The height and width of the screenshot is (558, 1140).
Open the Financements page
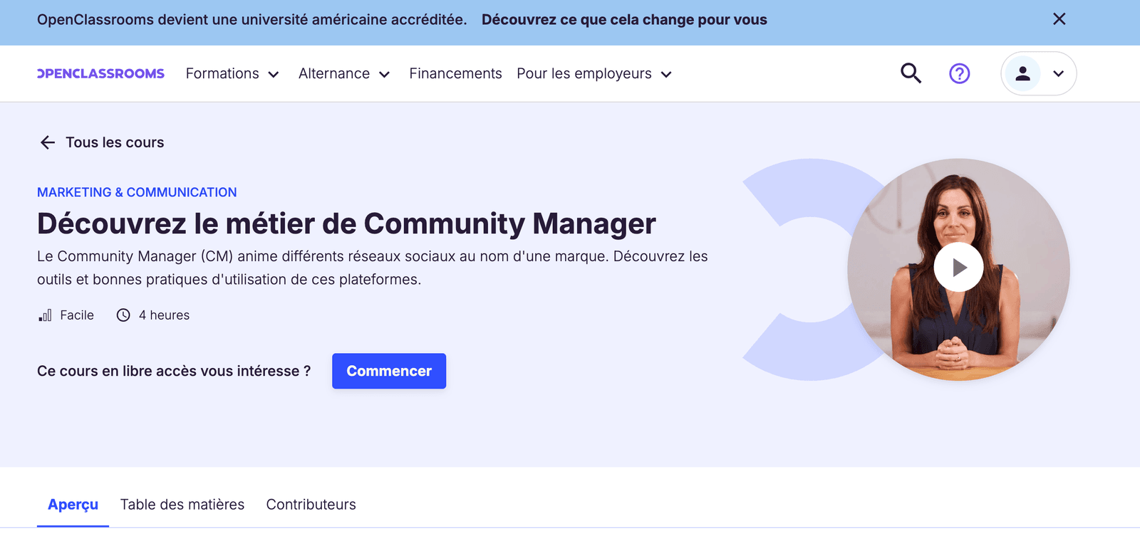[455, 73]
